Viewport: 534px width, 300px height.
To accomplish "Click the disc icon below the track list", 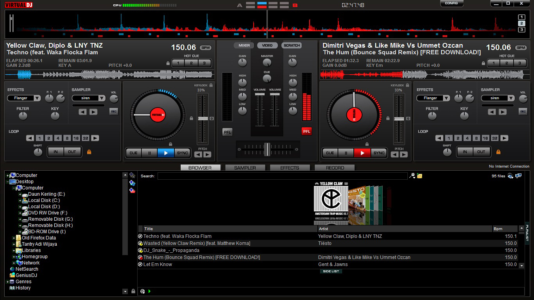I will tap(142, 291).
